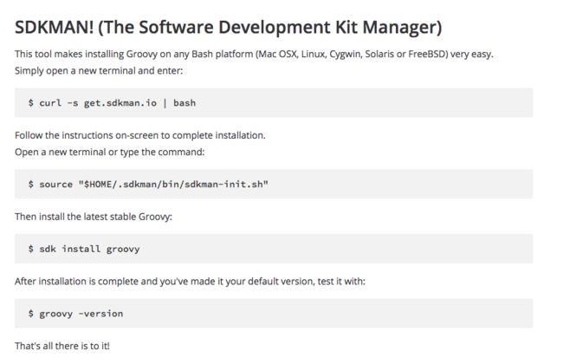Click 'Follow the instructions on-screen' paragraph
The width and height of the screenshot is (563, 364).
tap(140, 135)
